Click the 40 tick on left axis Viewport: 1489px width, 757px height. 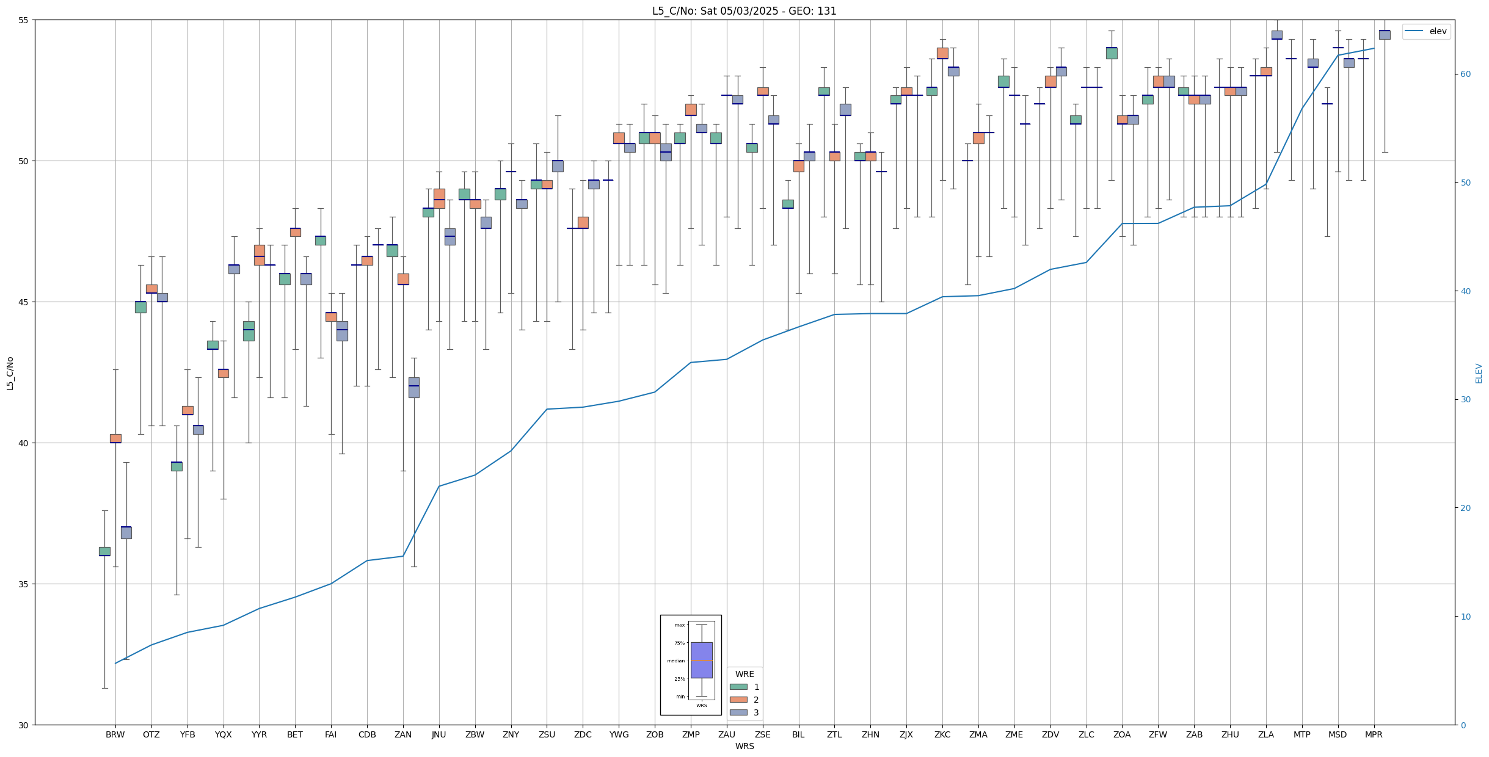(x=24, y=443)
